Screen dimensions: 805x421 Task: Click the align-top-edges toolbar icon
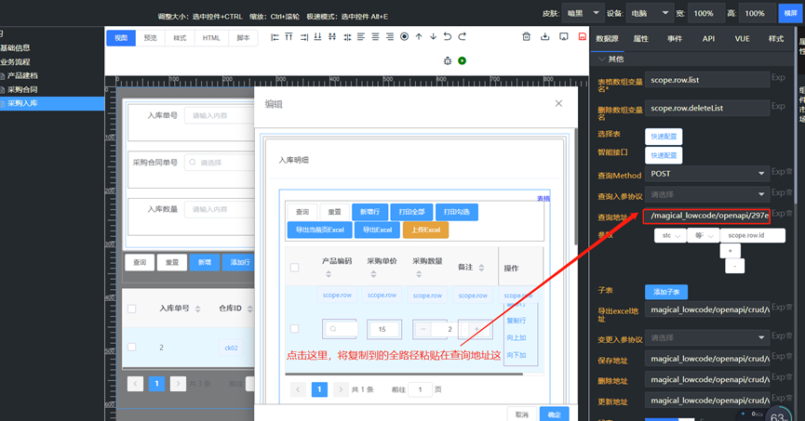click(x=289, y=37)
